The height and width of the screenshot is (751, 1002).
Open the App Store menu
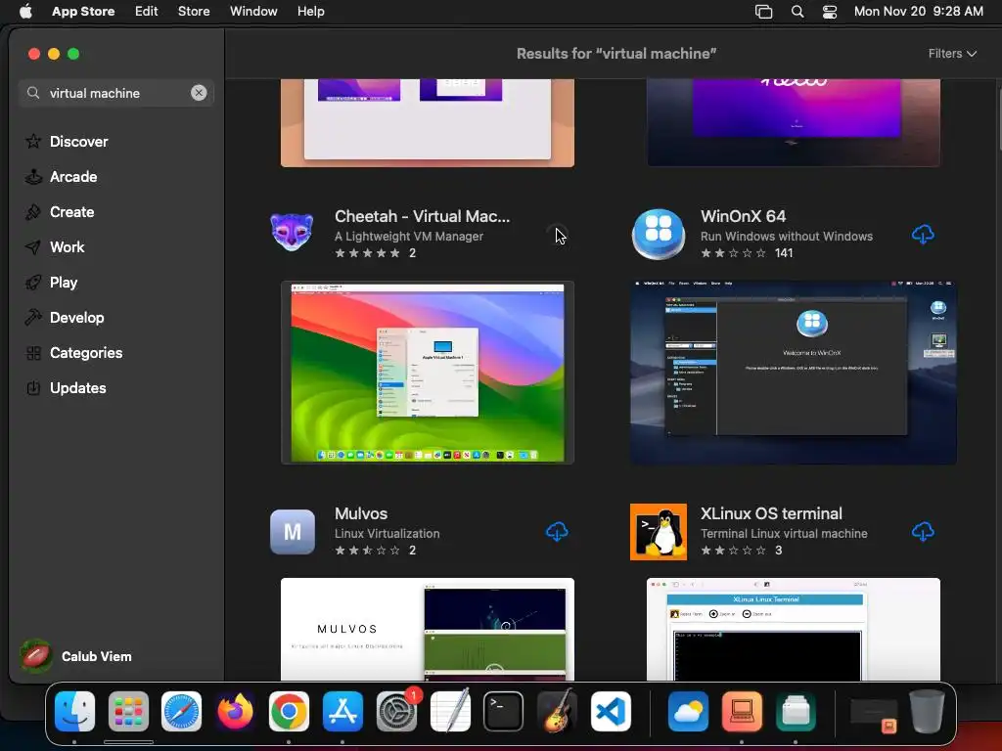coord(83,12)
